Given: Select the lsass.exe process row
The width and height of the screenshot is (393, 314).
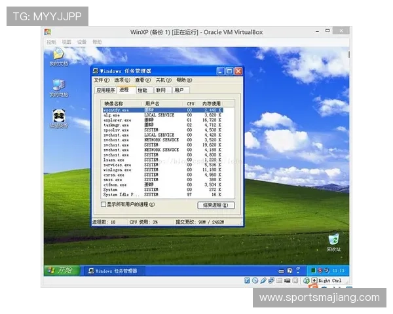Looking at the screenshot, I should tap(162, 160).
